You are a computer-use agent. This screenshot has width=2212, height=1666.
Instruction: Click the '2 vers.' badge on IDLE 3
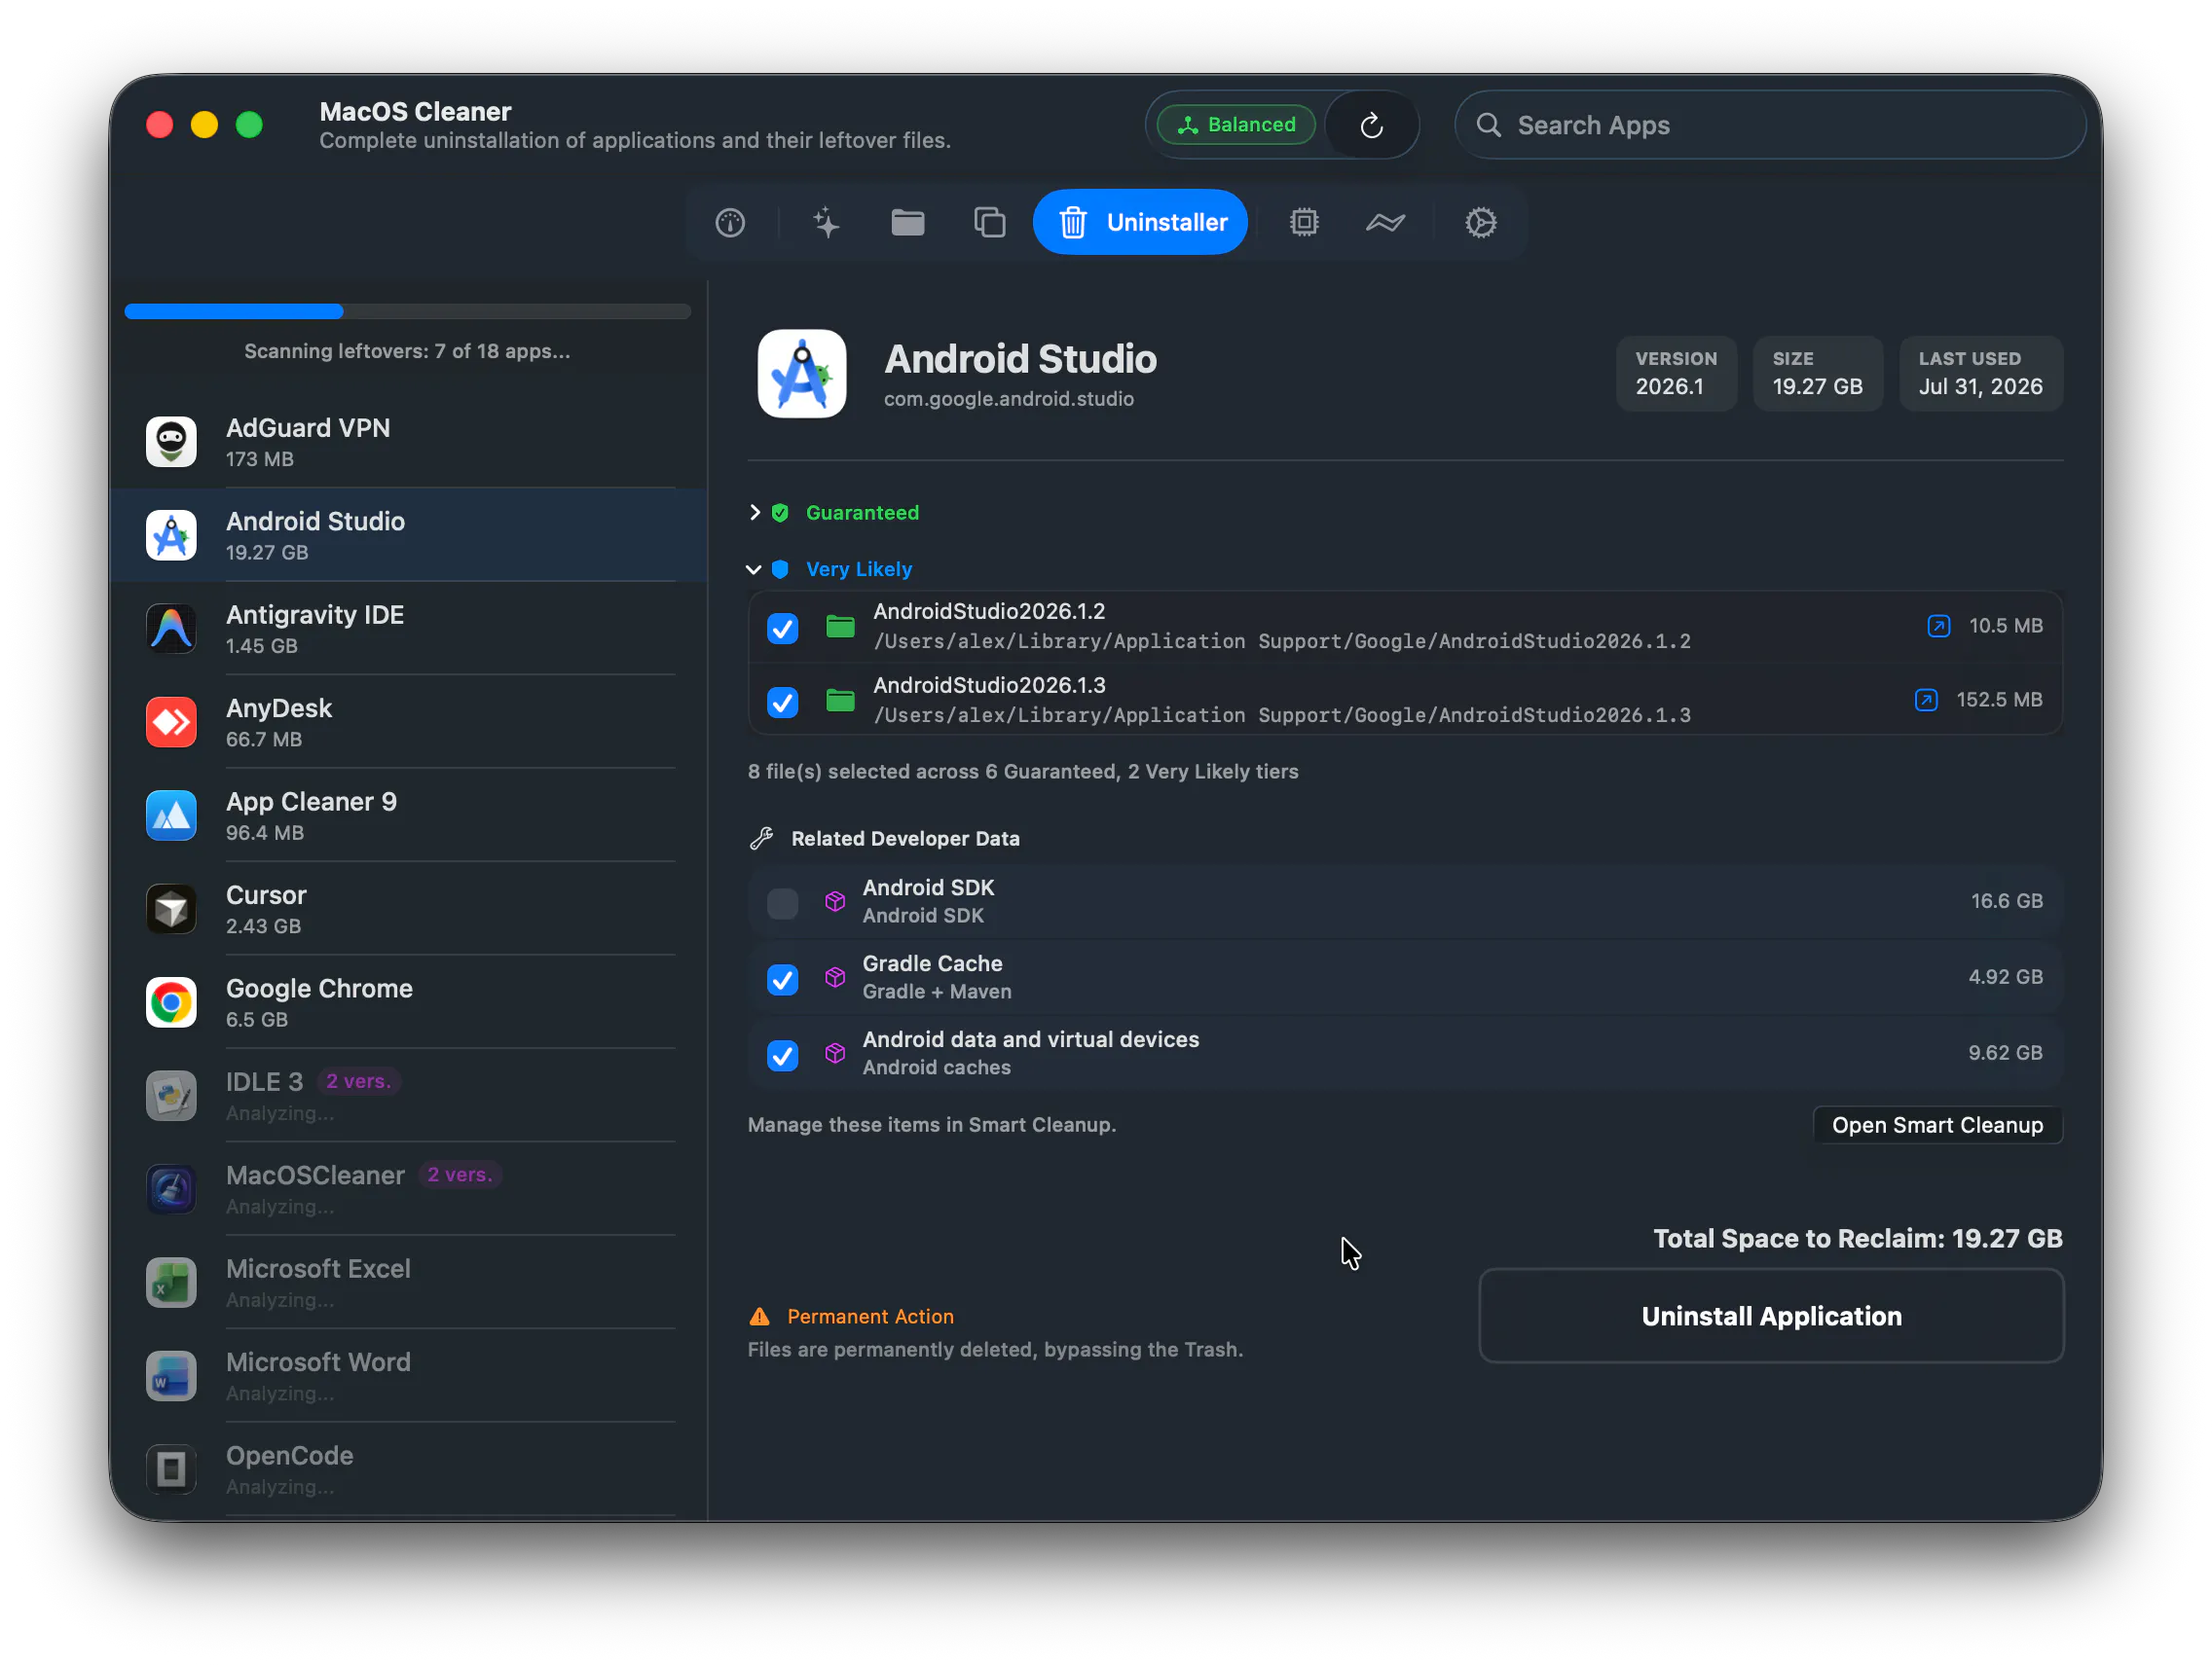point(358,1081)
